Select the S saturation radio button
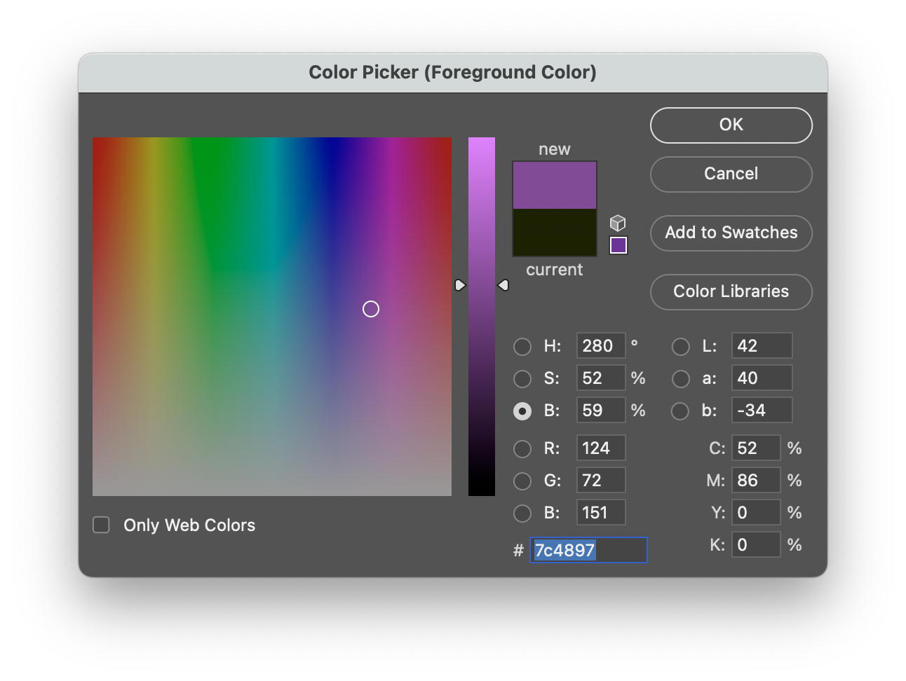 [x=522, y=378]
